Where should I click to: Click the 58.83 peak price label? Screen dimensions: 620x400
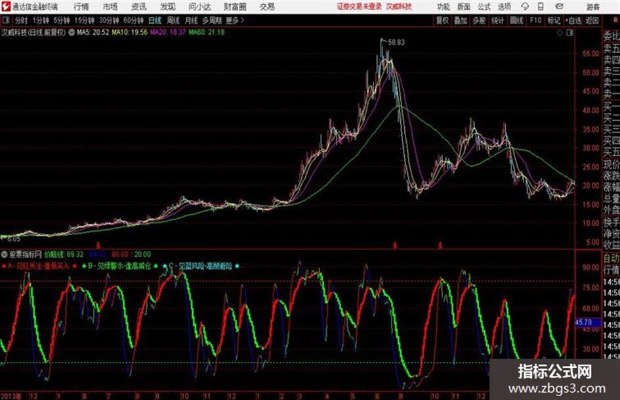396,42
